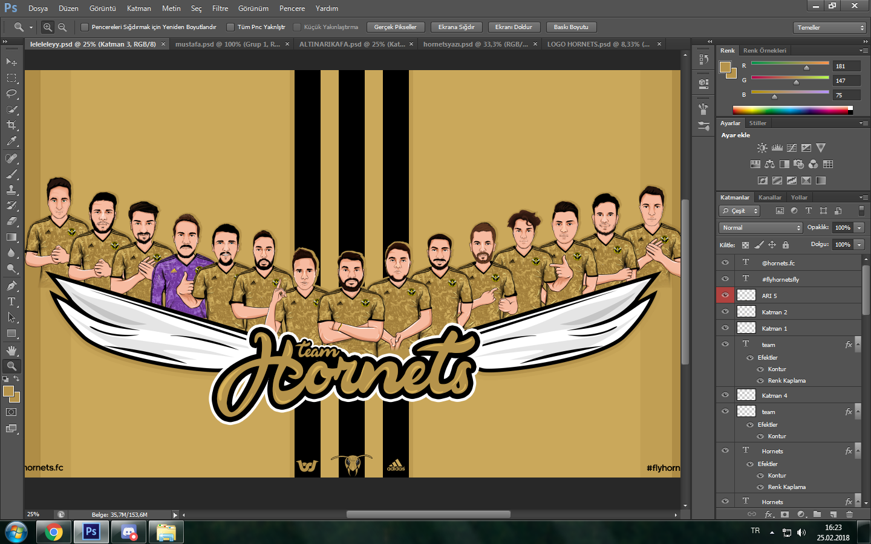Open the Renk panel options menu
Screen dimensions: 871x544
(864, 51)
